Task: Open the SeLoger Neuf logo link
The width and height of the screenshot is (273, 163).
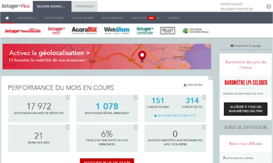Action: (x=56, y=31)
